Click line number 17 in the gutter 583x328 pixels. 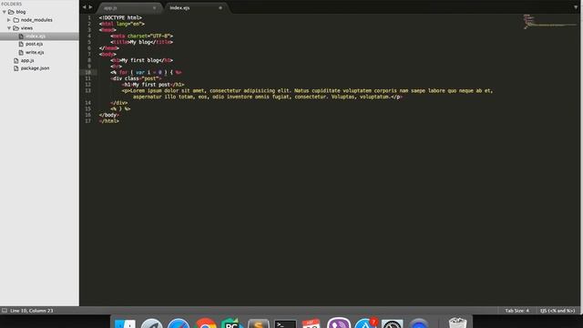click(87, 121)
